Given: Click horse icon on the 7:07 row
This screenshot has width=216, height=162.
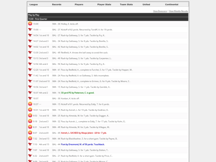Looking at the screenshot, I should point(30,150).
